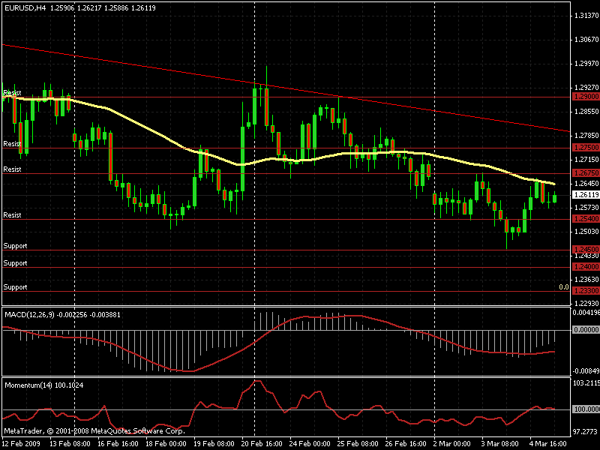Click the red 1.2750 price tag

click(585, 148)
